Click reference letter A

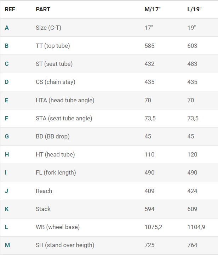7,28
